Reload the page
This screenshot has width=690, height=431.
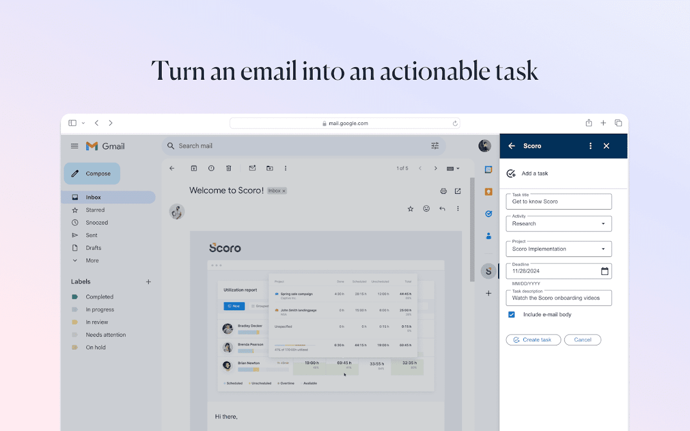(x=455, y=123)
